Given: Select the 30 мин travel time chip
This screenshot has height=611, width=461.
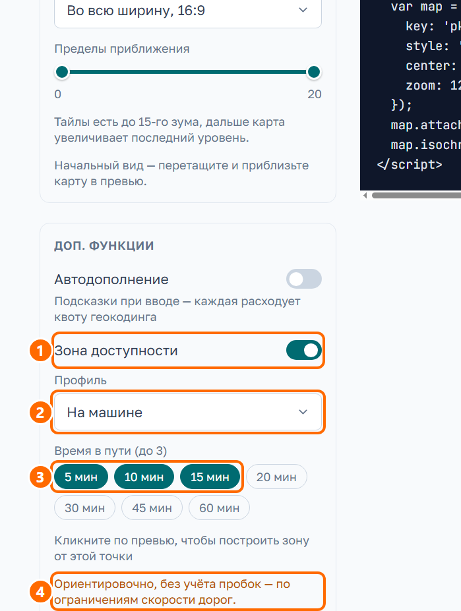Looking at the screenshot, I should pyautogui.click(x=84, y=508).
